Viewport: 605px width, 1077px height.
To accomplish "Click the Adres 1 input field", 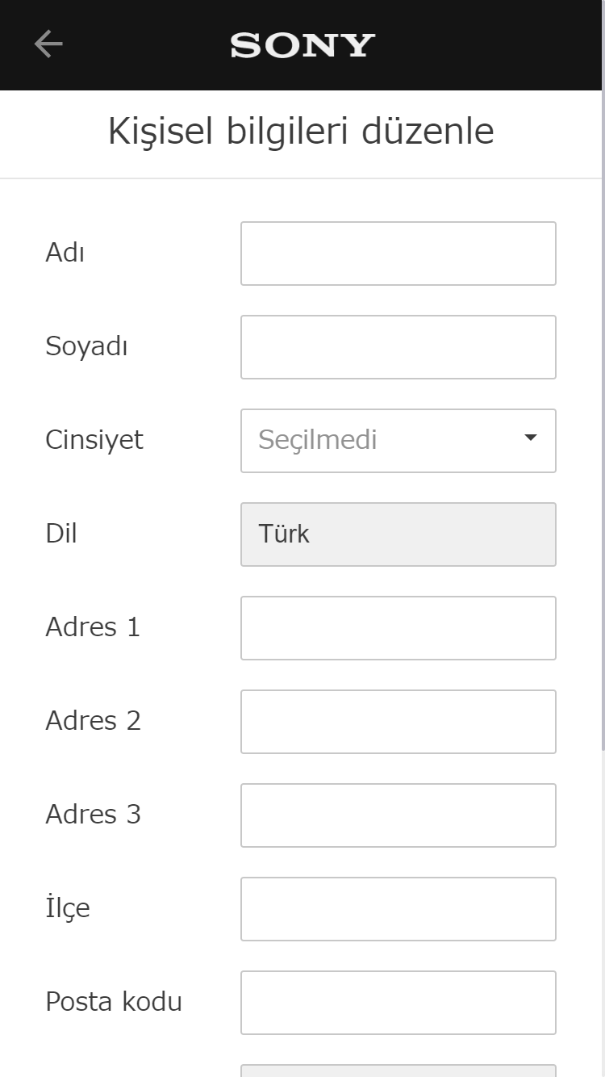I will (398, 627).
